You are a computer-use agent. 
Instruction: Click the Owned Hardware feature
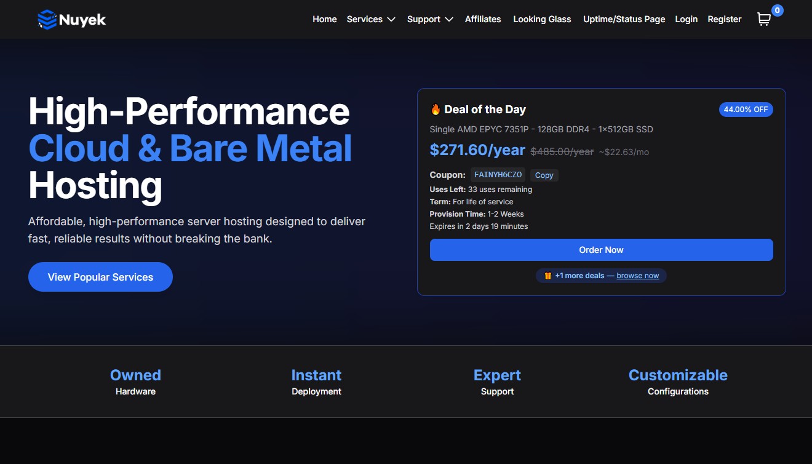click(x=135, y=382)
